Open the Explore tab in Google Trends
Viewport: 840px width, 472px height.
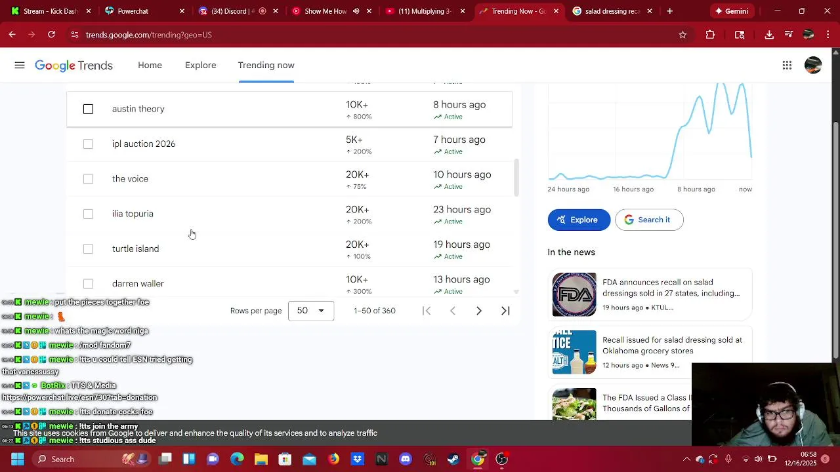(x=201, y=65)
